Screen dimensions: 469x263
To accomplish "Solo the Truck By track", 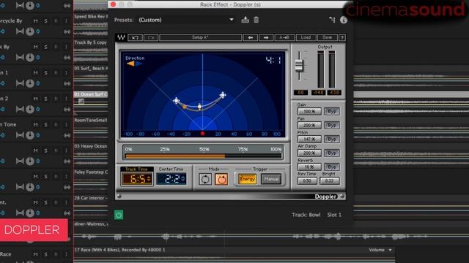I will (45, 47).
